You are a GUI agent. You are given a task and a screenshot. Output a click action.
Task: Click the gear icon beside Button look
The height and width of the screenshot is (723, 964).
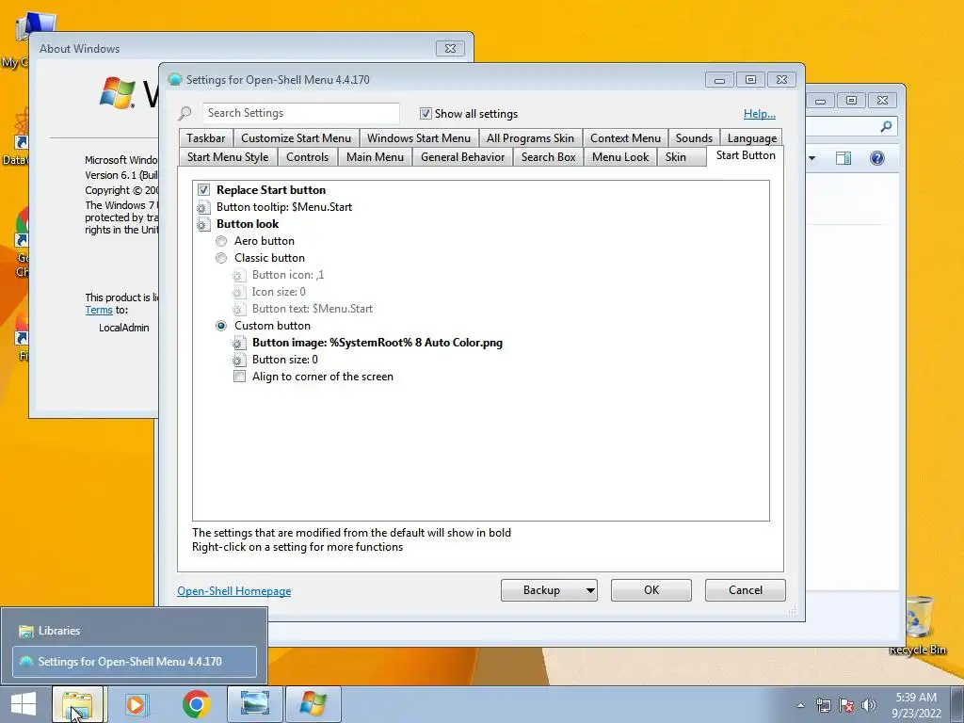point(203,224)
